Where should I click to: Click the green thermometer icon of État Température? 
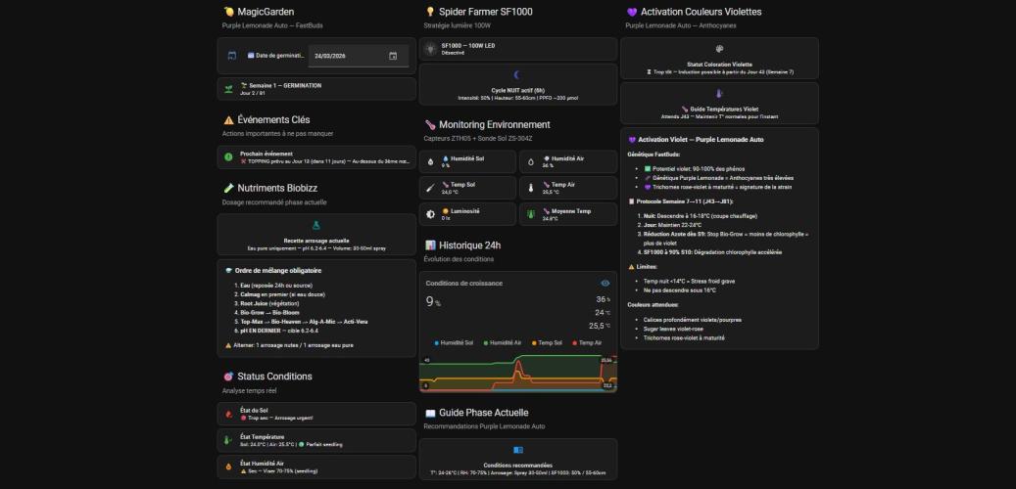(228, 440)
